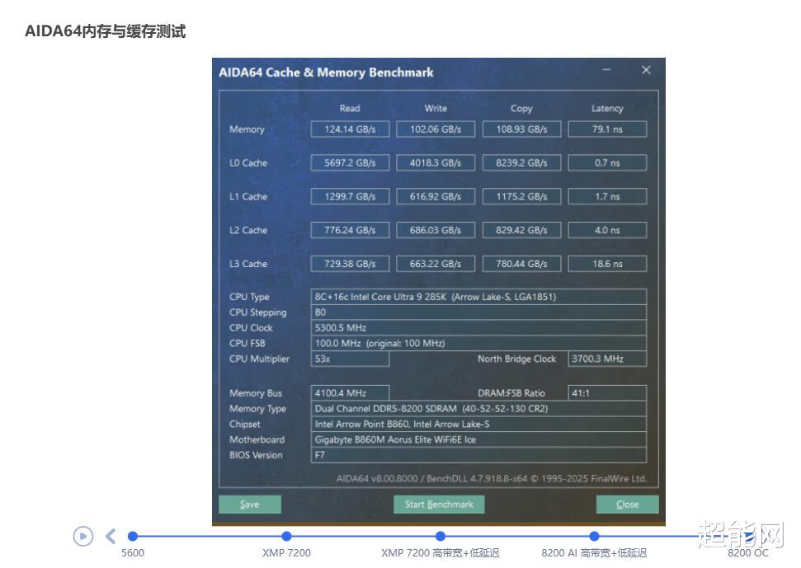The height and width of the screenshot is (568, 801).
Task: Click the Read column header
Action: (350, 108)
